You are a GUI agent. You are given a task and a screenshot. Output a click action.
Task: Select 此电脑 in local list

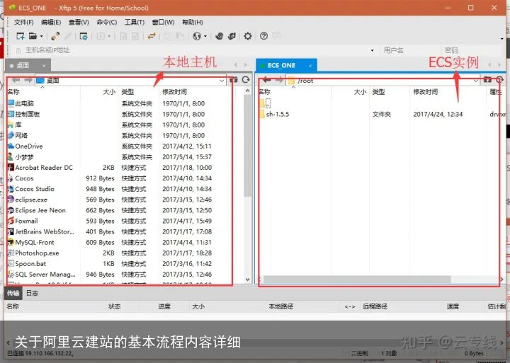[x=20, y=103]
